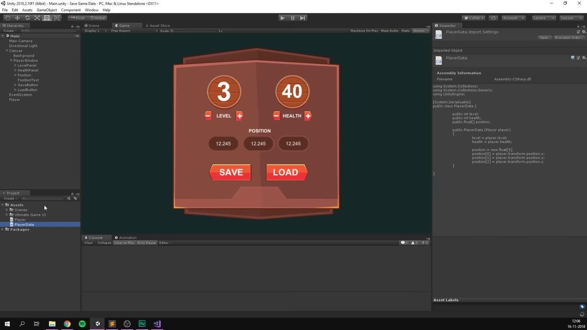Select the Rotate tool
The image size is (587, 330).
coord(27,18)
